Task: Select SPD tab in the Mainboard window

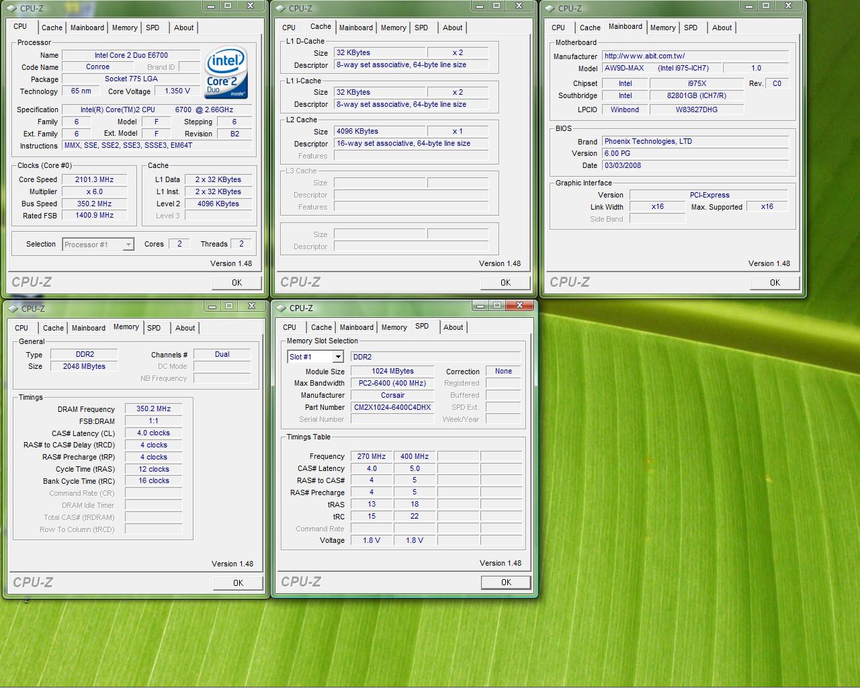Action: [x=691, y=28]
